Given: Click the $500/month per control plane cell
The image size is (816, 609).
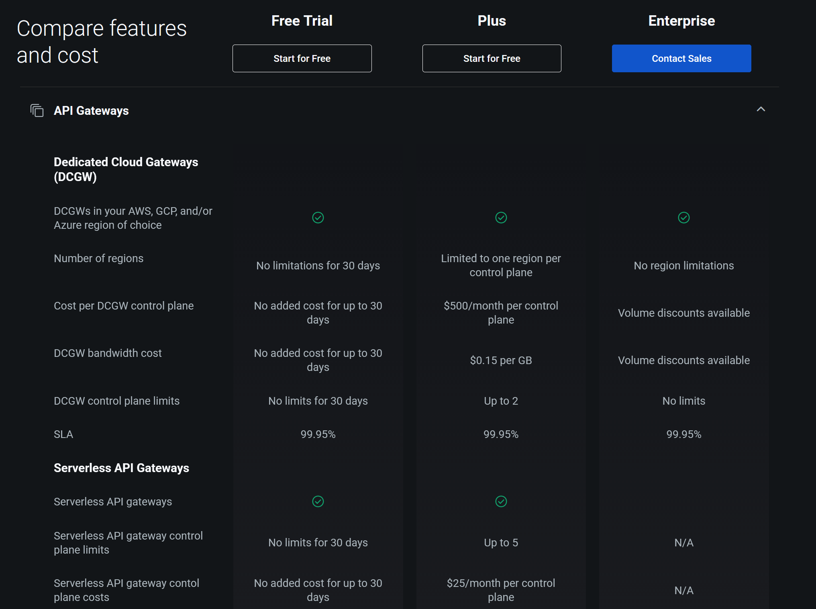Looking at the screenshot, I should pyautogui.click(x=501, y=313).
